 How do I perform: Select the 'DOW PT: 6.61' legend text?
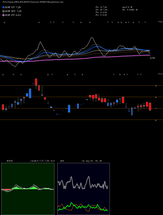click(x=13, y=15)
